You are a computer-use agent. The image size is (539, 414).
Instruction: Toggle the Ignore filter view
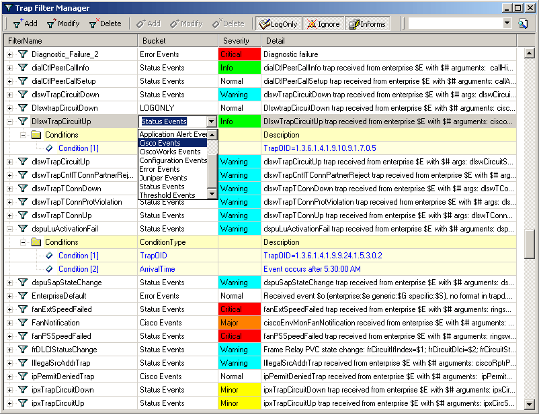323,23
